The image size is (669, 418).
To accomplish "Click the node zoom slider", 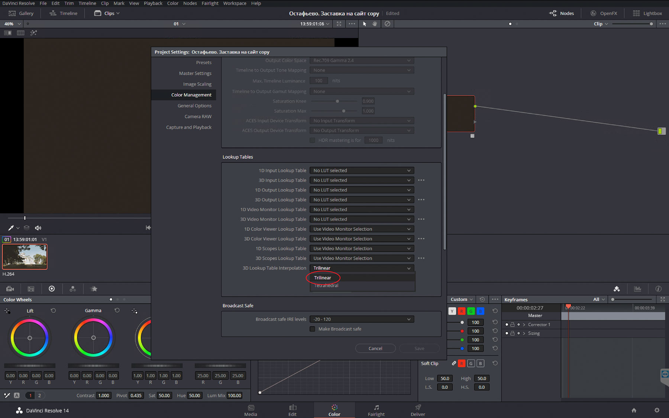I will tap(633, 24).
